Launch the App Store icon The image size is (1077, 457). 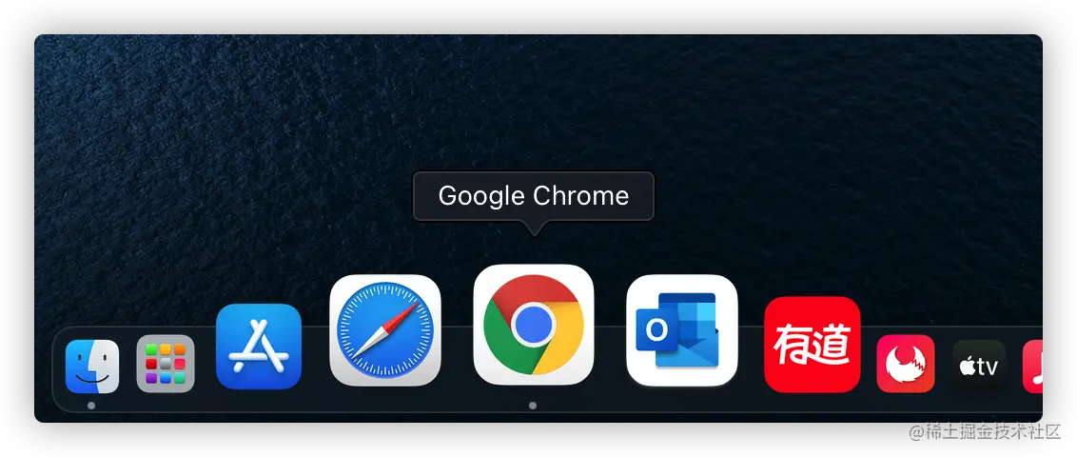258,347
